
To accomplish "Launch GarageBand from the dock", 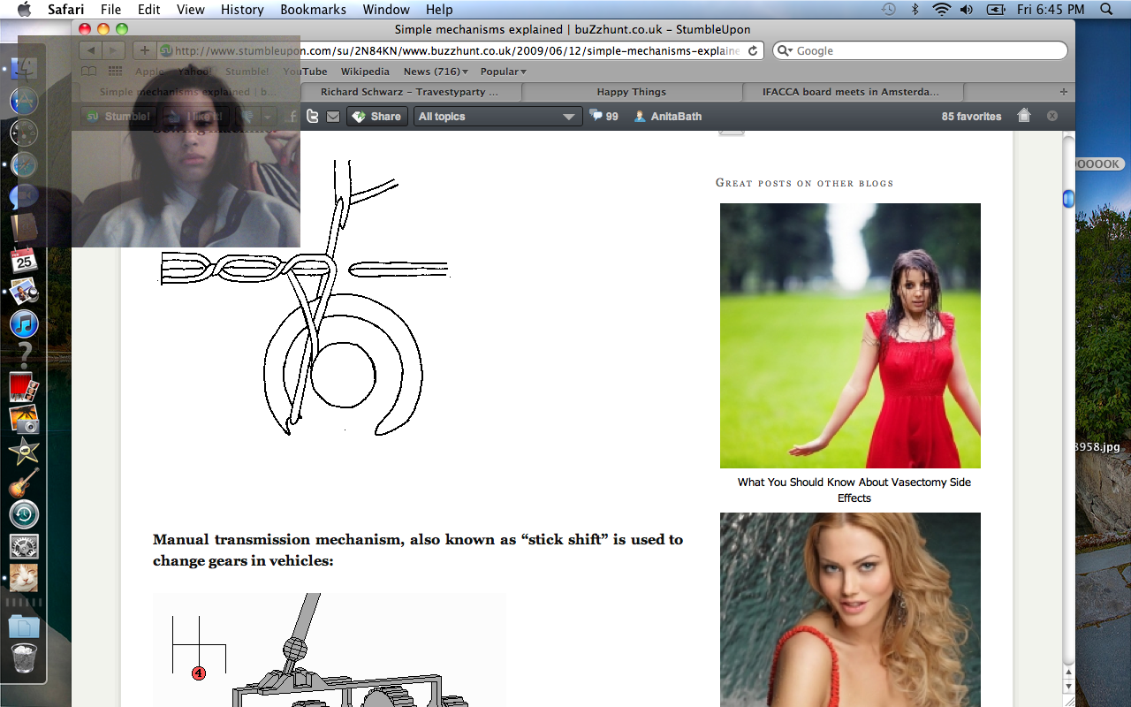I will click(24, 483).
